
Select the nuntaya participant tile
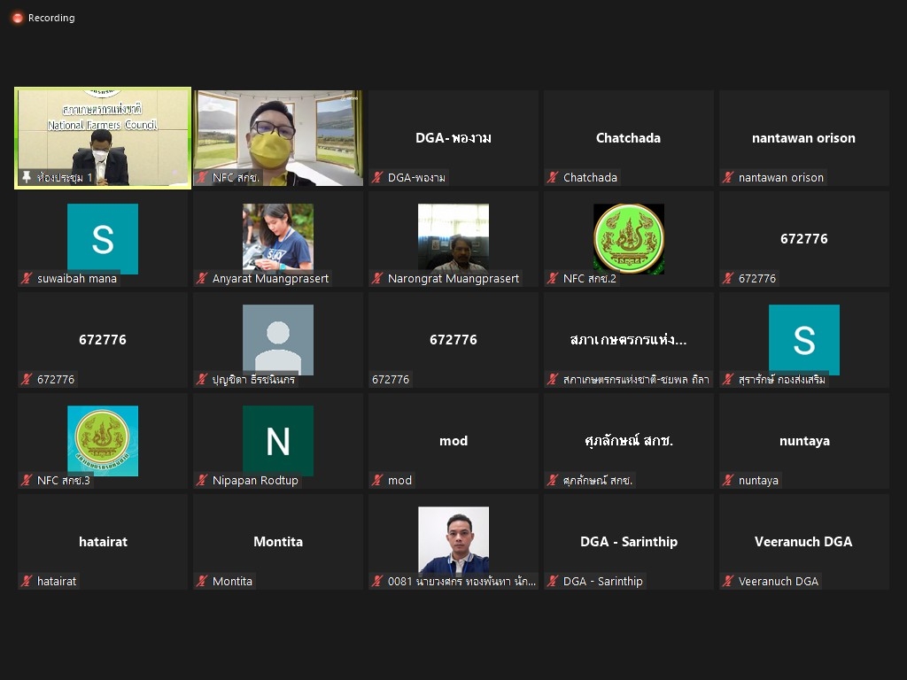coord(804,441)
